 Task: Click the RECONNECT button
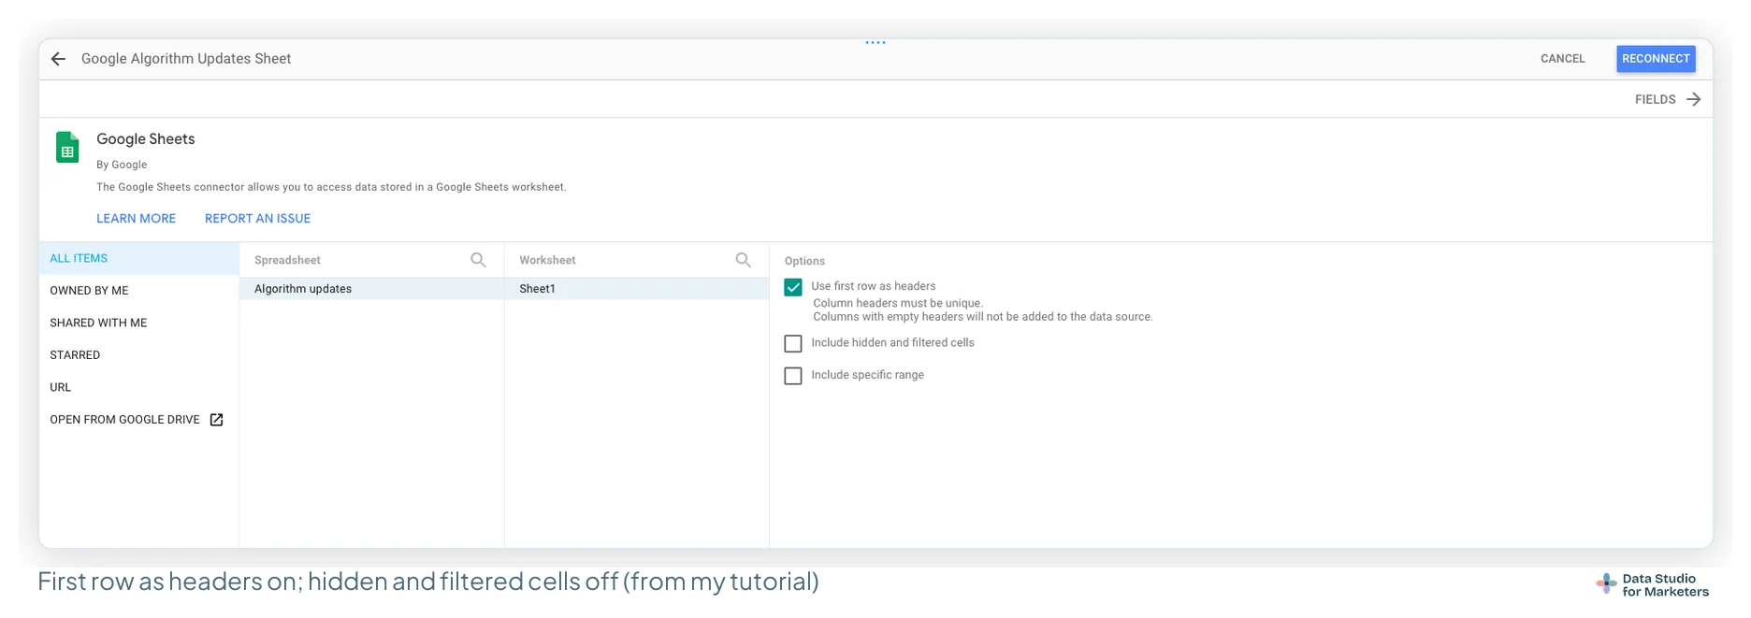1656,59
